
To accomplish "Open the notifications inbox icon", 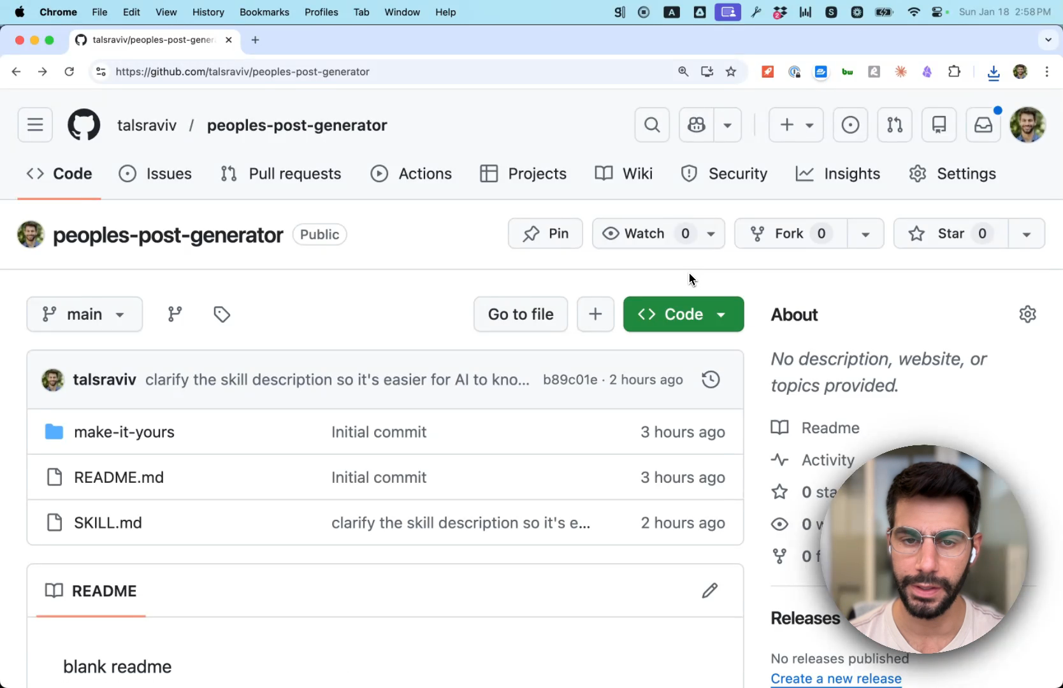I will point(983,125).
